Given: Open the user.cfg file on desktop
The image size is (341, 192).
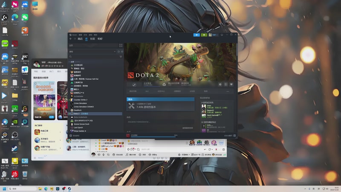Looking at the screenshot, I should (x=5, y=32).
